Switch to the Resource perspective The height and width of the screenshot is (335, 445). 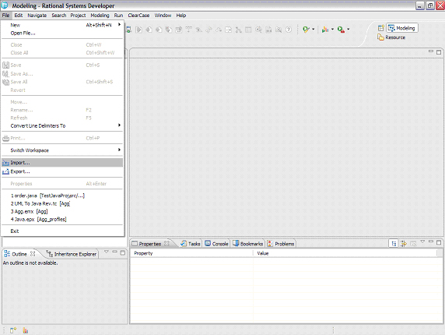pyautogui.click(x=391, y=37)
